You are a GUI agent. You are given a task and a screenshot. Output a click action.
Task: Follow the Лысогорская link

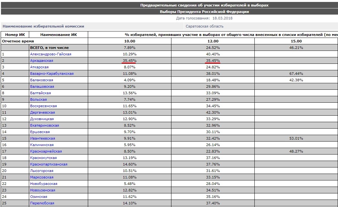(x=41, y=170)
